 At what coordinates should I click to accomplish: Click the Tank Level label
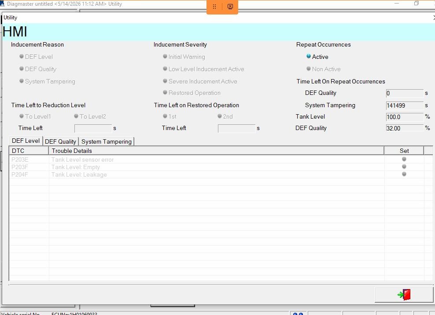(310, 116)
